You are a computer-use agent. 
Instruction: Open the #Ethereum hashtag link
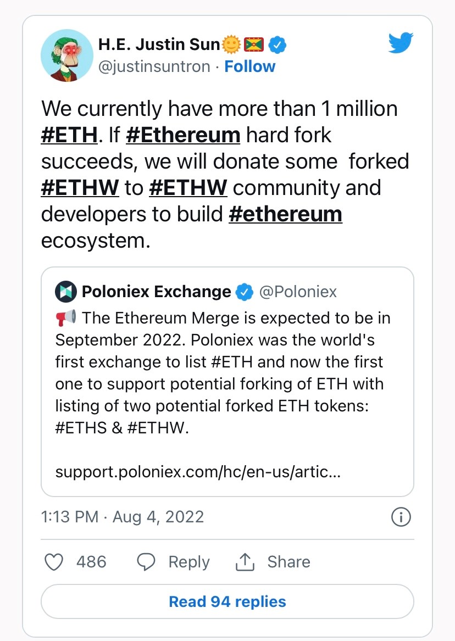pos(183,135)
